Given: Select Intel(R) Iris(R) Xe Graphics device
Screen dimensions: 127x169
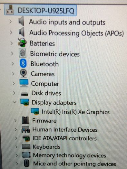Looking at the screenshot, I should pyautogui.click(x=76, y=112).
